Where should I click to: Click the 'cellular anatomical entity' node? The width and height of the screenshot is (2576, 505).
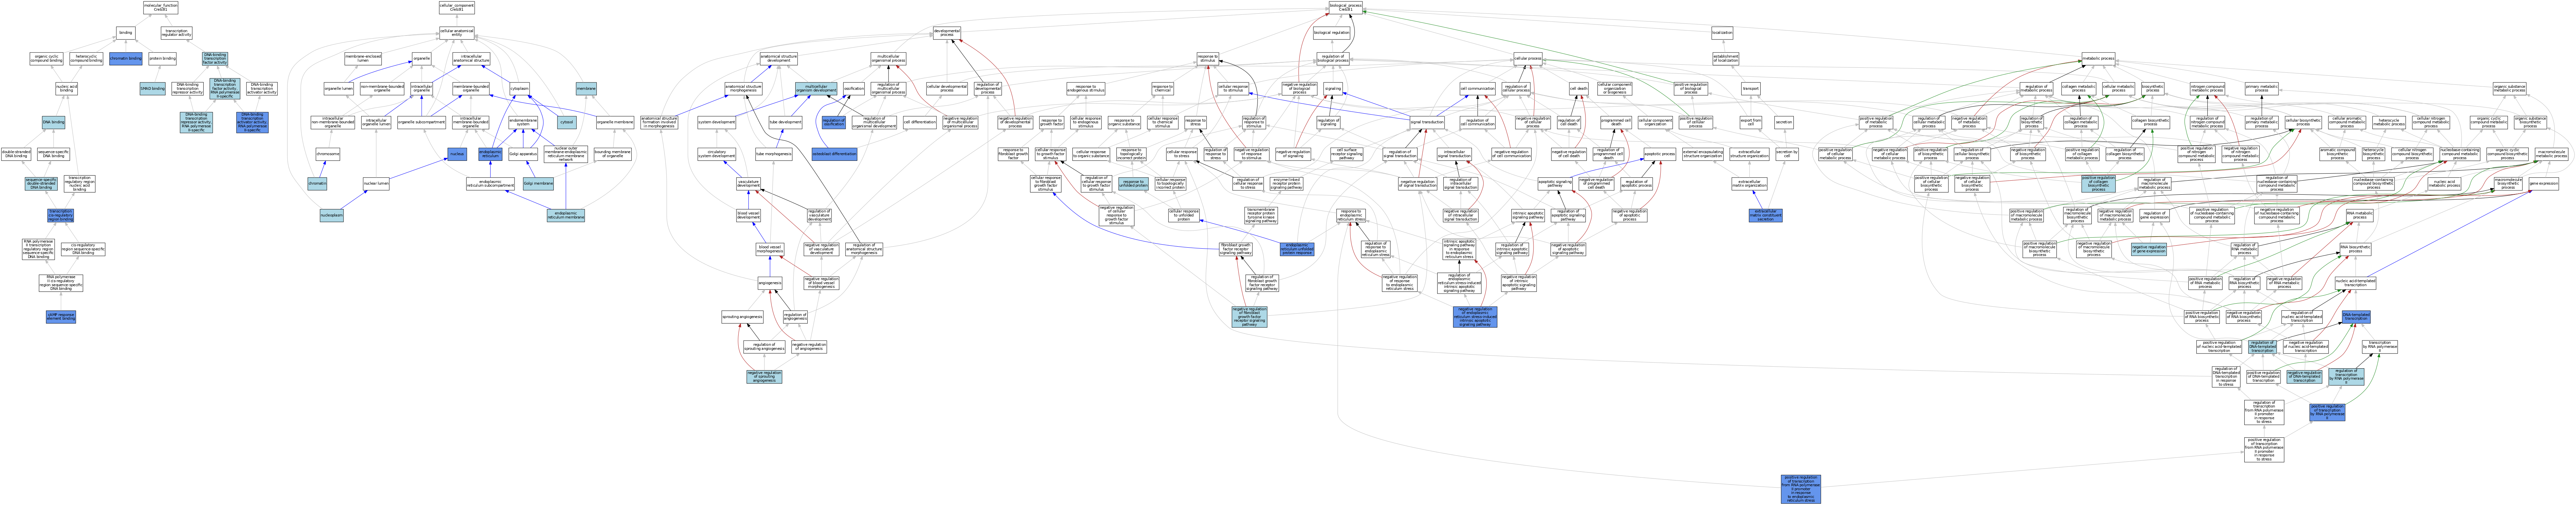tap(457, 33)
